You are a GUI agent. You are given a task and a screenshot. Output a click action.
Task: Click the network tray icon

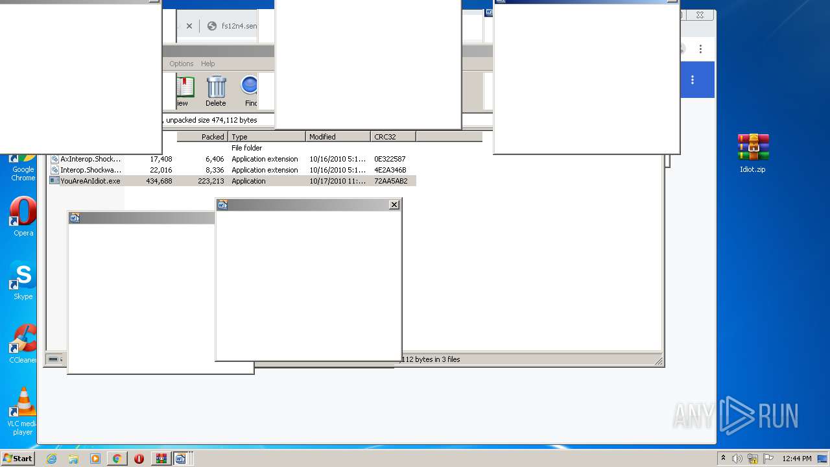click(x=753, y=459)
